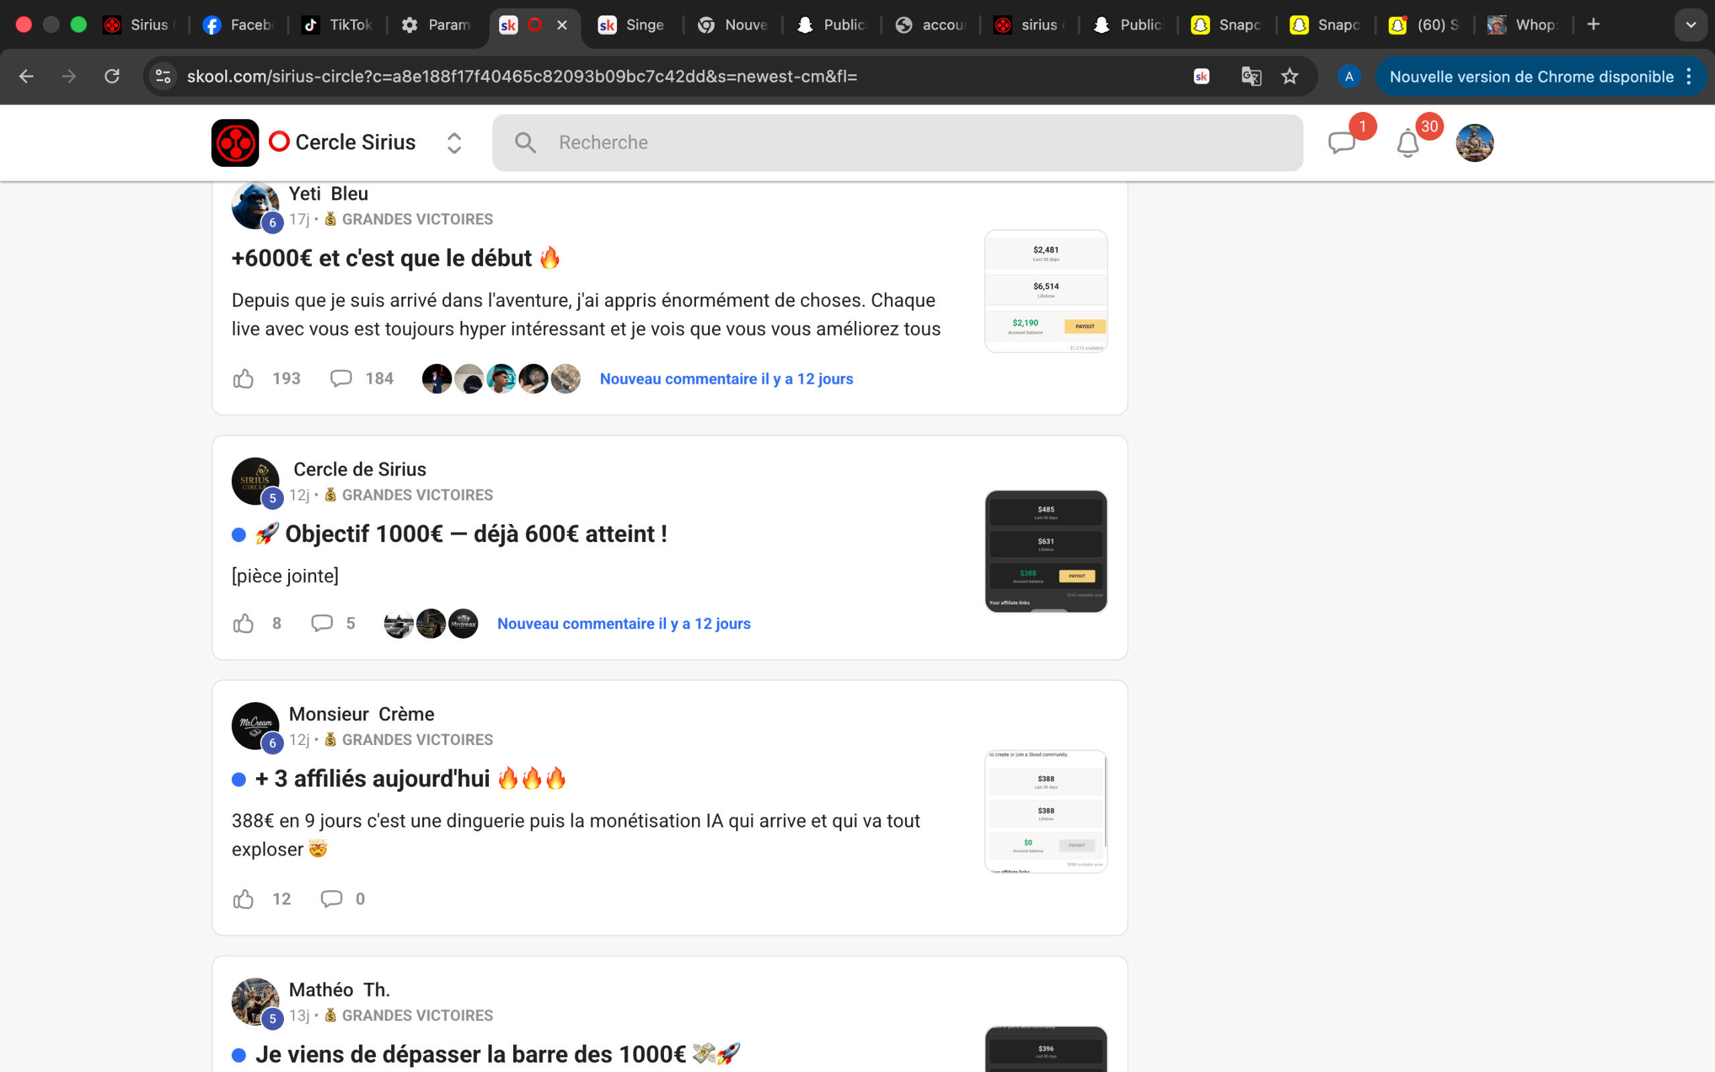Click the Skool extension icon in address bar

1201,76
